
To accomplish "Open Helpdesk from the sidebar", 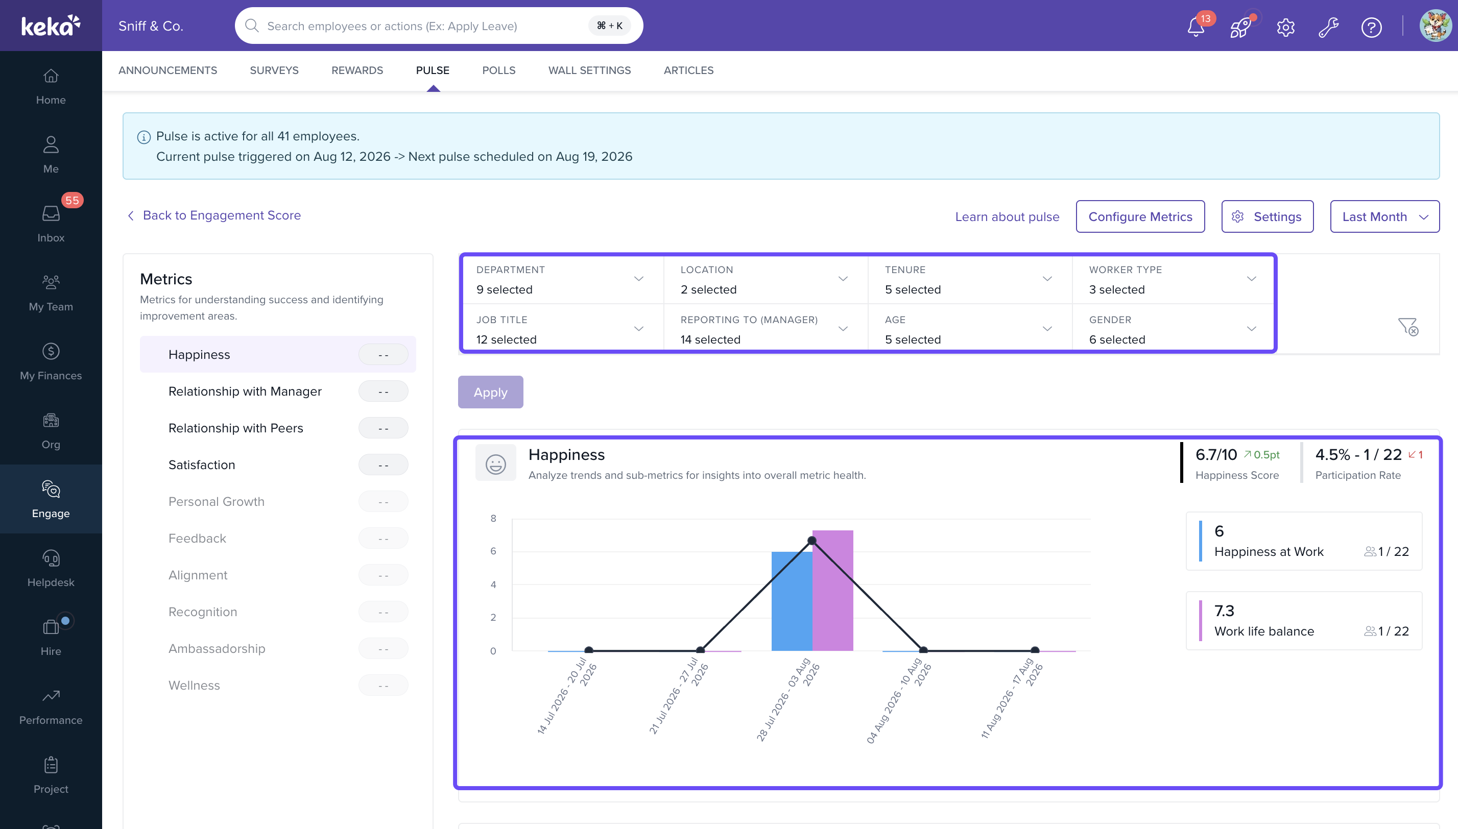I will [51, 568].
